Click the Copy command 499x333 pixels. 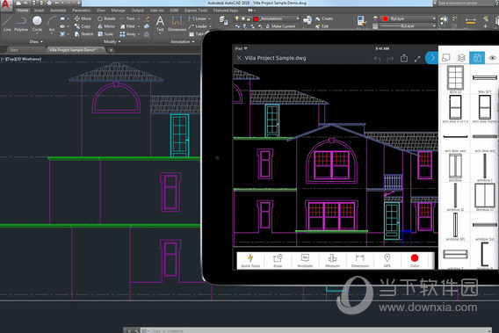(83, 26)
